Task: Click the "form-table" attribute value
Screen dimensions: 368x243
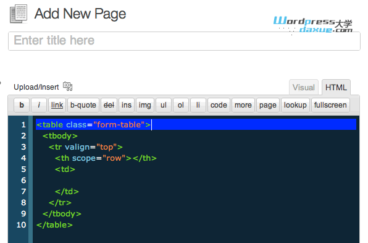Action: point(119,124)
